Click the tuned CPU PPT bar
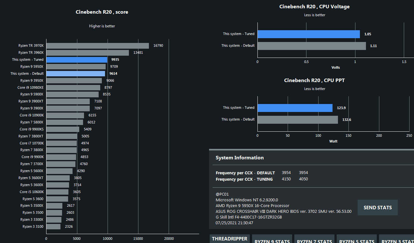The image size is (414, 243). tap(295, 108)
